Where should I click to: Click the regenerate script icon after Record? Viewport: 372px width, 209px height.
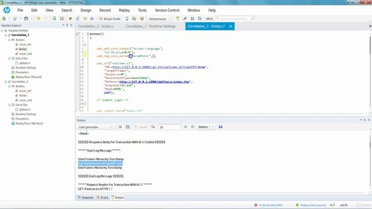click(77, 19)
